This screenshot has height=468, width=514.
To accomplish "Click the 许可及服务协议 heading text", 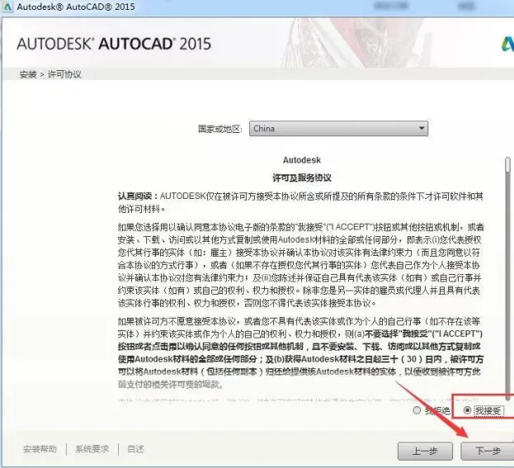I will pyautogui.click(x=302, y=178).
